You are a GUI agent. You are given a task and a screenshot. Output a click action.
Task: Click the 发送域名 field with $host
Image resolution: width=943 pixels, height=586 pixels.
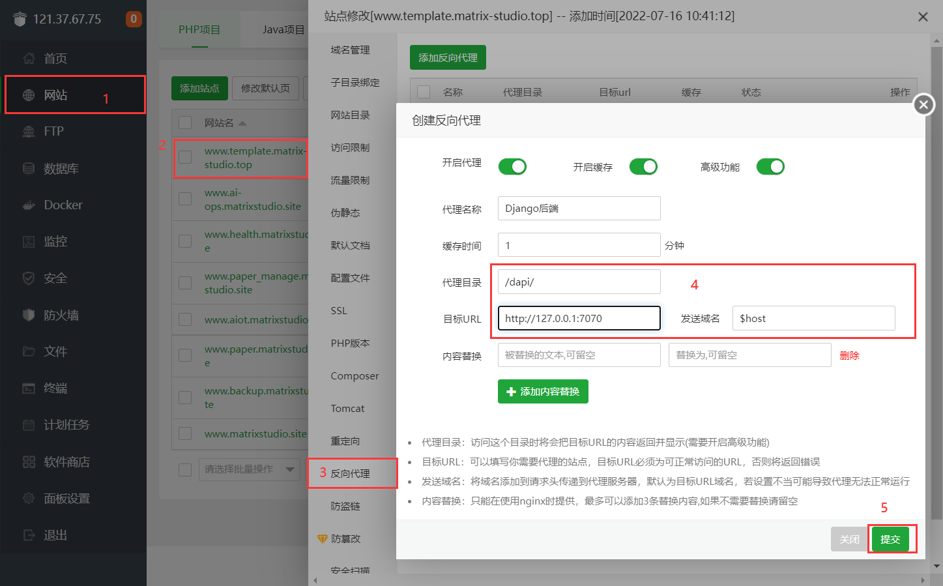coord(814,318)
